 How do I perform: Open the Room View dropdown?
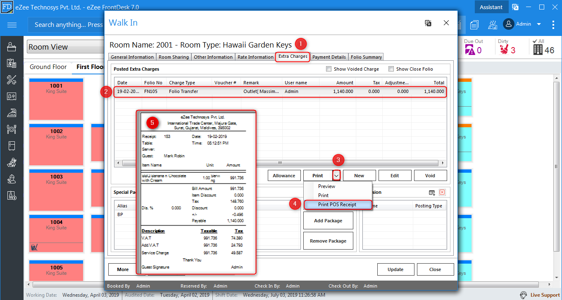pos(66,47)
